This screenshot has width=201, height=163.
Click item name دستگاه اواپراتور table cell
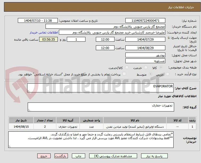pos(135,127)
